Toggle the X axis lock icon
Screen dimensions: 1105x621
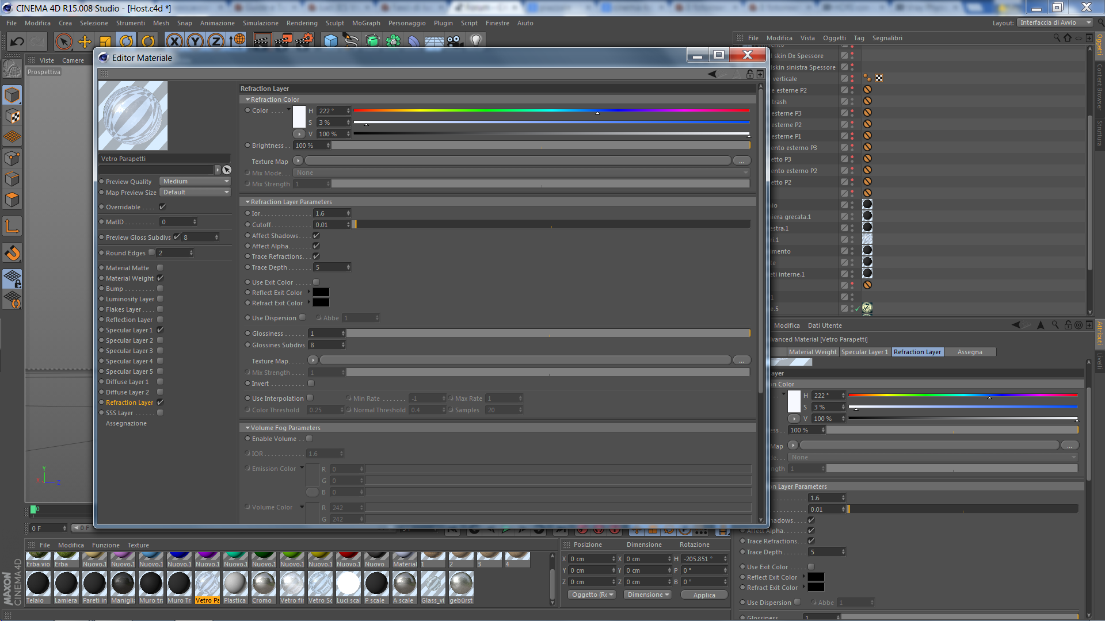tap(174, 41)
